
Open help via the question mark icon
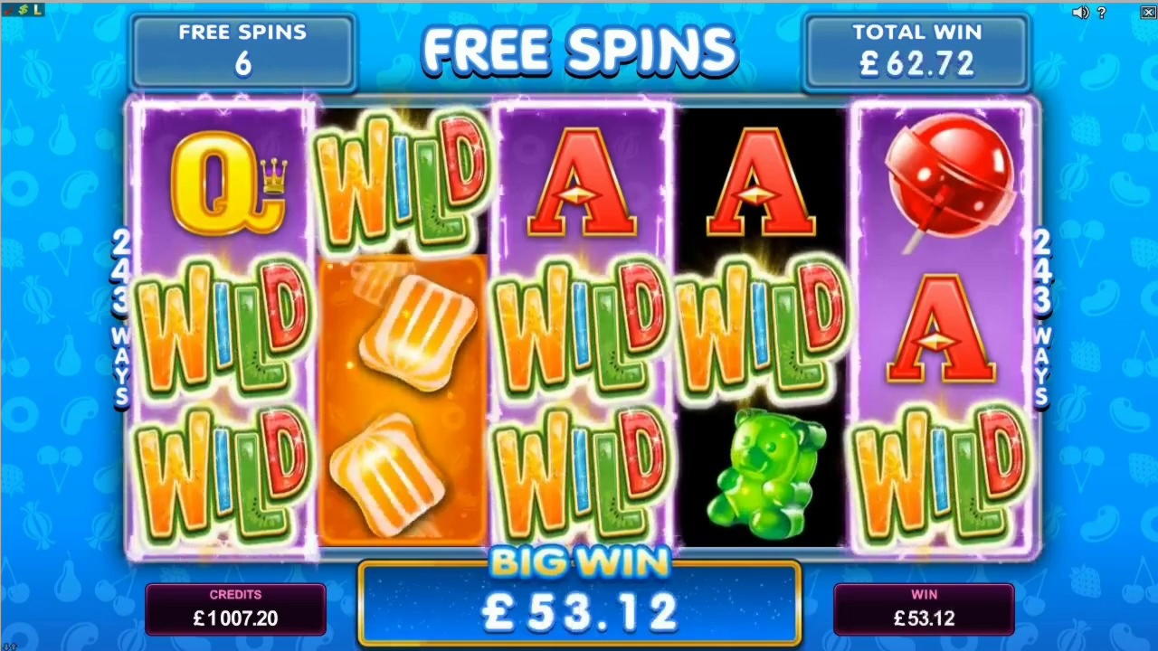coord(1102,13)
